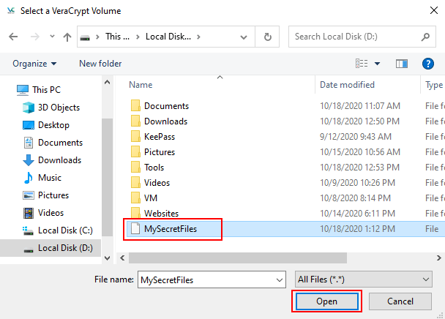Click the horizontal scrollbar thumb
445x319 pixels.
pos(238,258)
